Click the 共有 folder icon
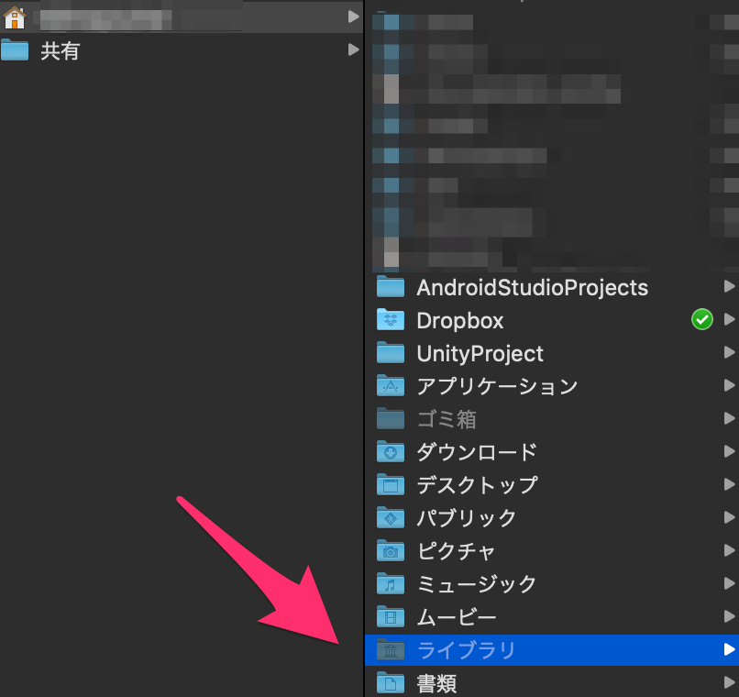The image size is (739, 697). 15,50
